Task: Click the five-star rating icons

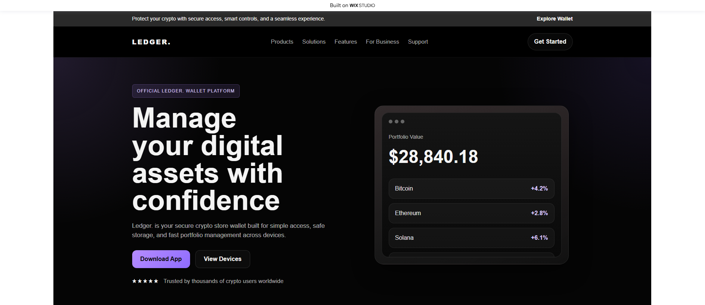Action: (145, 281)
